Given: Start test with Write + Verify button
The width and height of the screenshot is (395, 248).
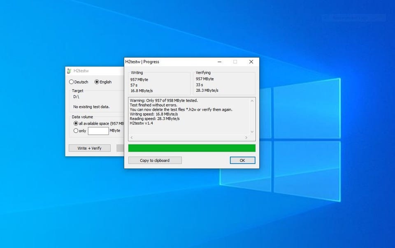Looking at the screenshot, I should click(x=89, y=148).
